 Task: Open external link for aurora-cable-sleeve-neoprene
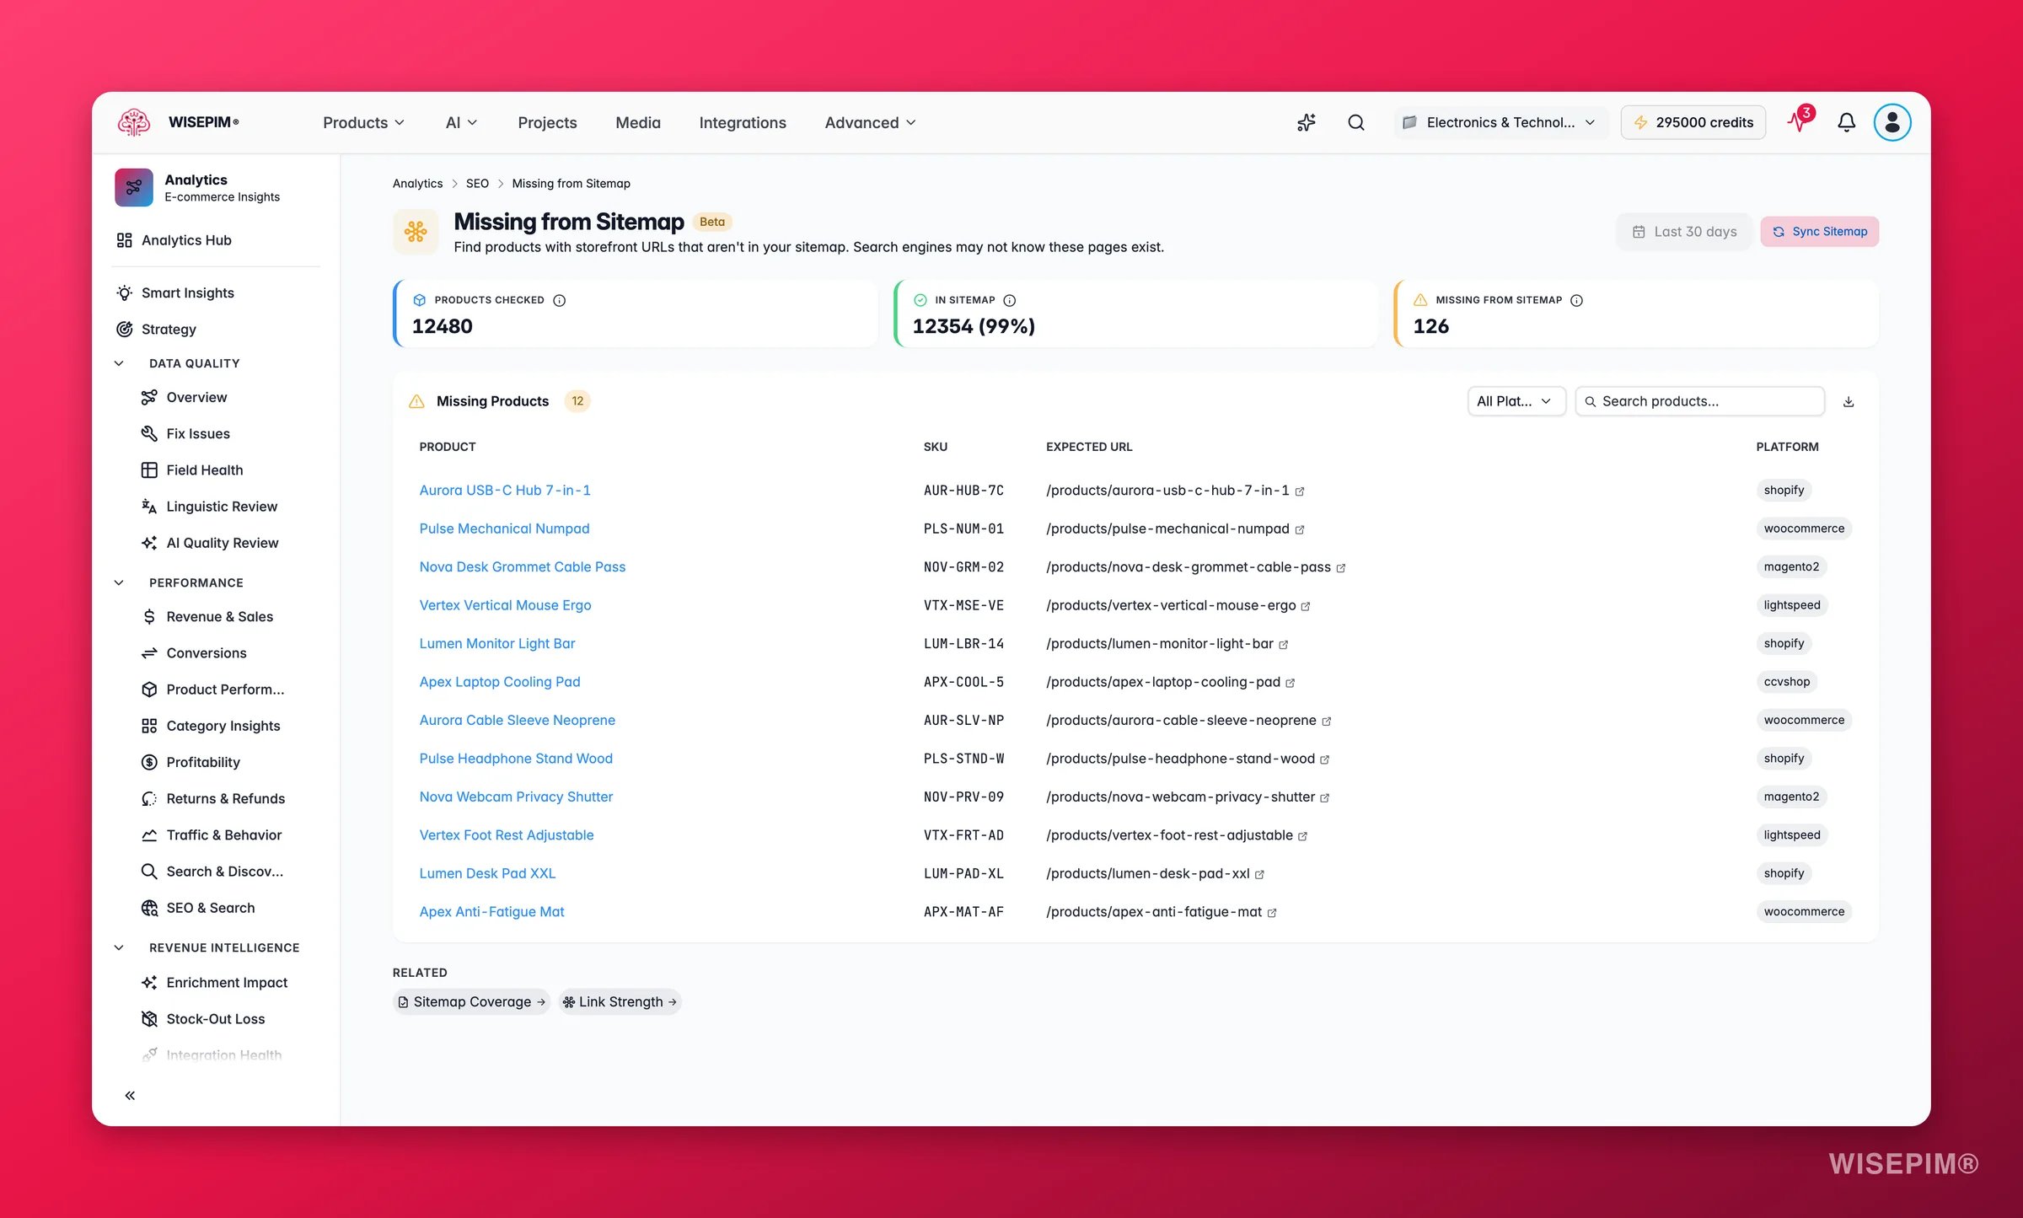(1327, 722)
